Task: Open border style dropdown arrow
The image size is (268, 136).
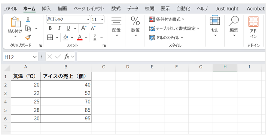Action: coord(57,37)
